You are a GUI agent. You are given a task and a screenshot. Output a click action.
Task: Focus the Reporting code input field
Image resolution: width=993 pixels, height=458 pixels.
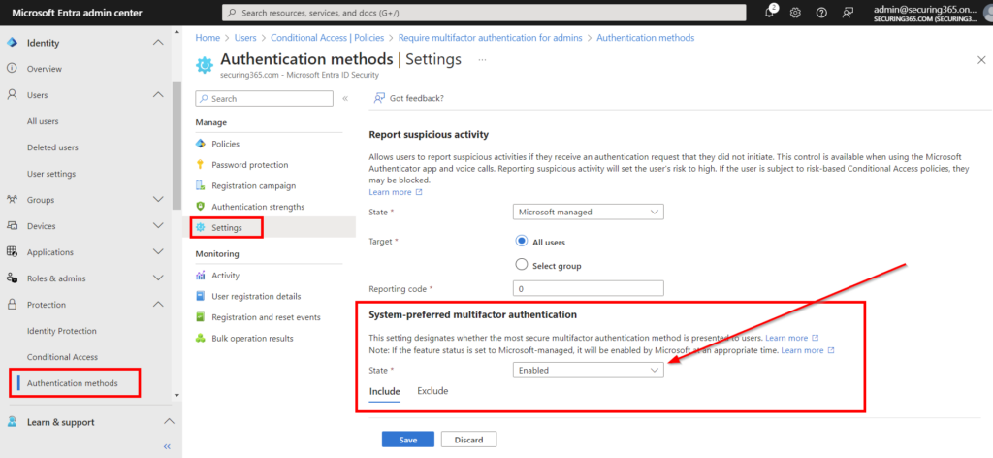pyautogui.click(x=588, y=288)
